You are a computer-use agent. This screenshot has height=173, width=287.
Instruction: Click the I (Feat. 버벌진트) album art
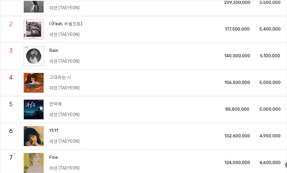tap(34, 29)
